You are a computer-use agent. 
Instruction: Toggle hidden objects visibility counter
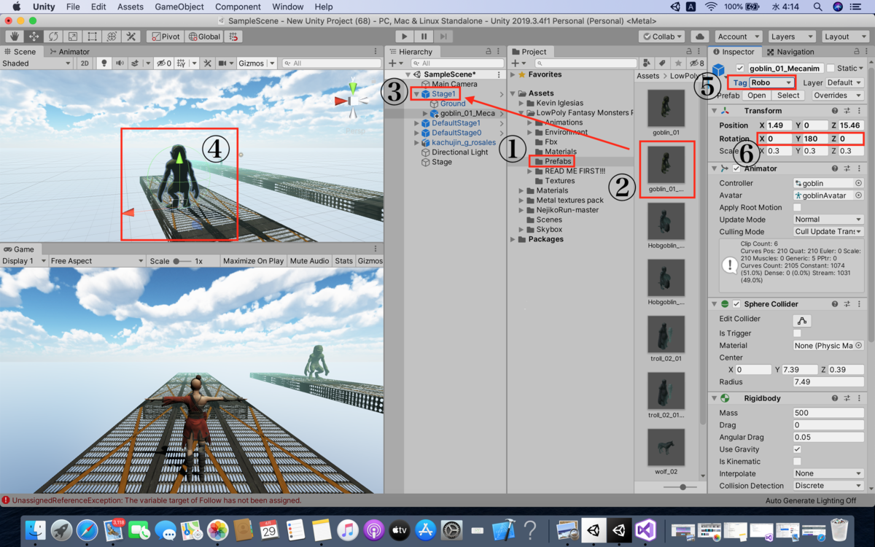coord(164,63)
